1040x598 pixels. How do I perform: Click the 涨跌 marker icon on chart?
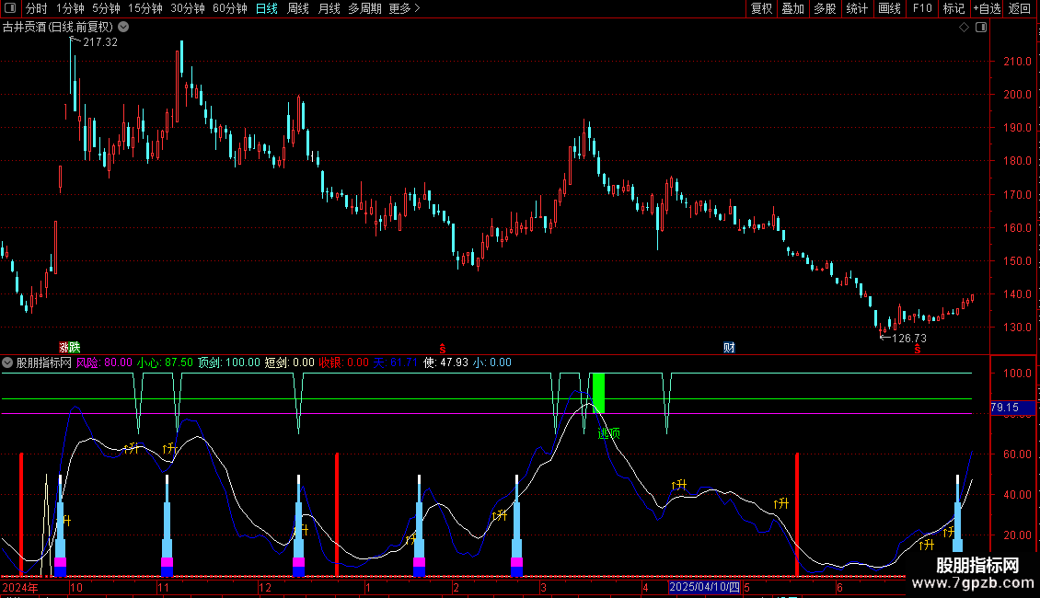(x=70, y=347)
